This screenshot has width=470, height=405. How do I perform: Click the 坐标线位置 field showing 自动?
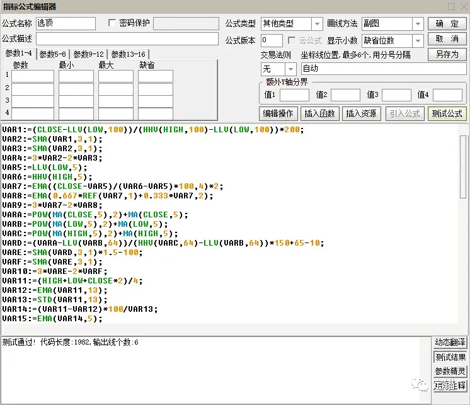384,69
